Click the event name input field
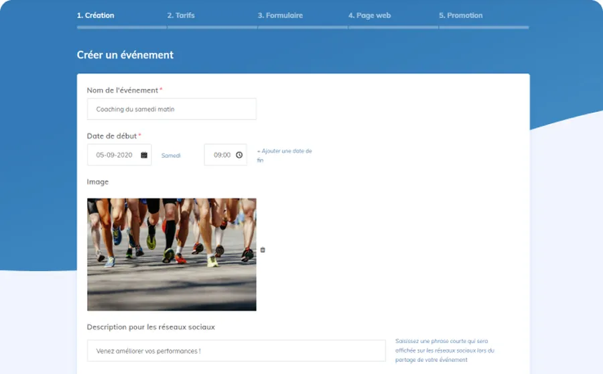This screenshot has width=603, height=374. (172, 109)
